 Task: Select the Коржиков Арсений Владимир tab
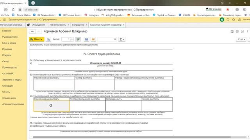coord(106,25)
